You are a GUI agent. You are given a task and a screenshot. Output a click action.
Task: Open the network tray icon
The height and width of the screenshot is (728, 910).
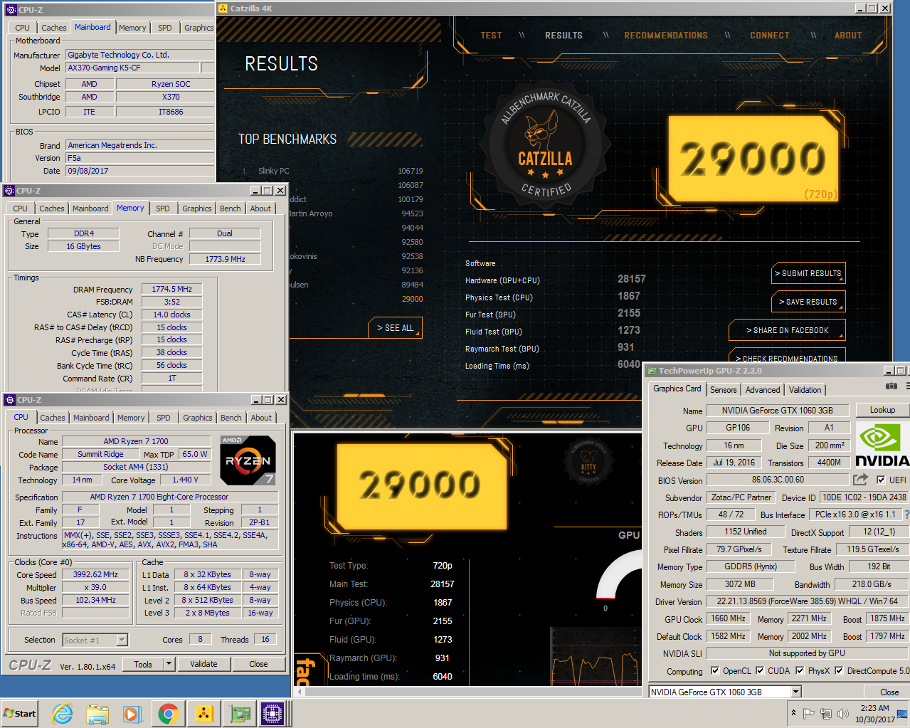[826, 713]
